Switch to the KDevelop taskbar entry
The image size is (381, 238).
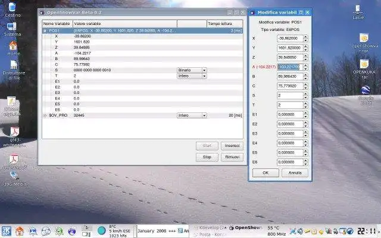pyautogui.click(x=210, y=228)
